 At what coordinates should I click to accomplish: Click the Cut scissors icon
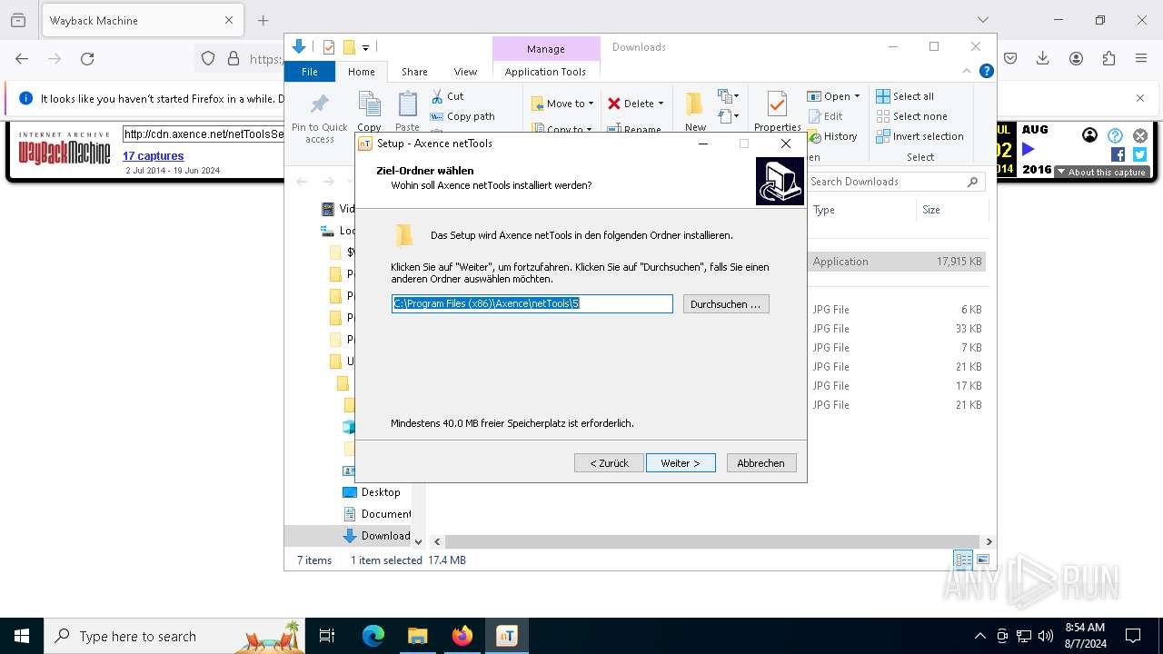tap(438, 96)
